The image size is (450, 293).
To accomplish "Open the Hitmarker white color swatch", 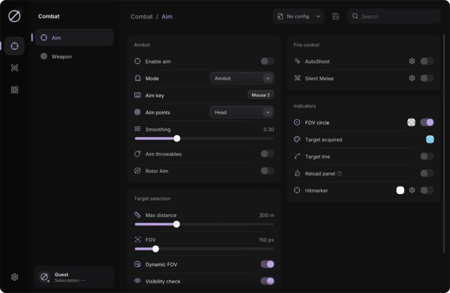I will tap(400, 190).
